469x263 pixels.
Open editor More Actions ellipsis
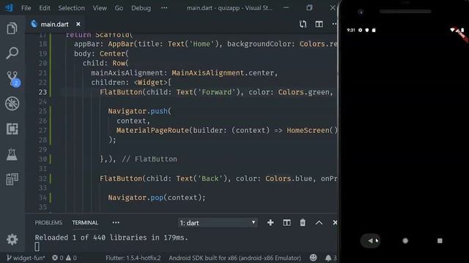[334, 24]
